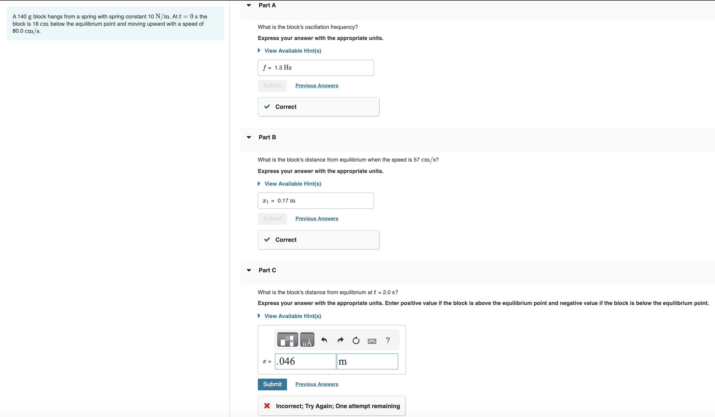Open the math templates tool icon
715x417 pixels.
287,340
